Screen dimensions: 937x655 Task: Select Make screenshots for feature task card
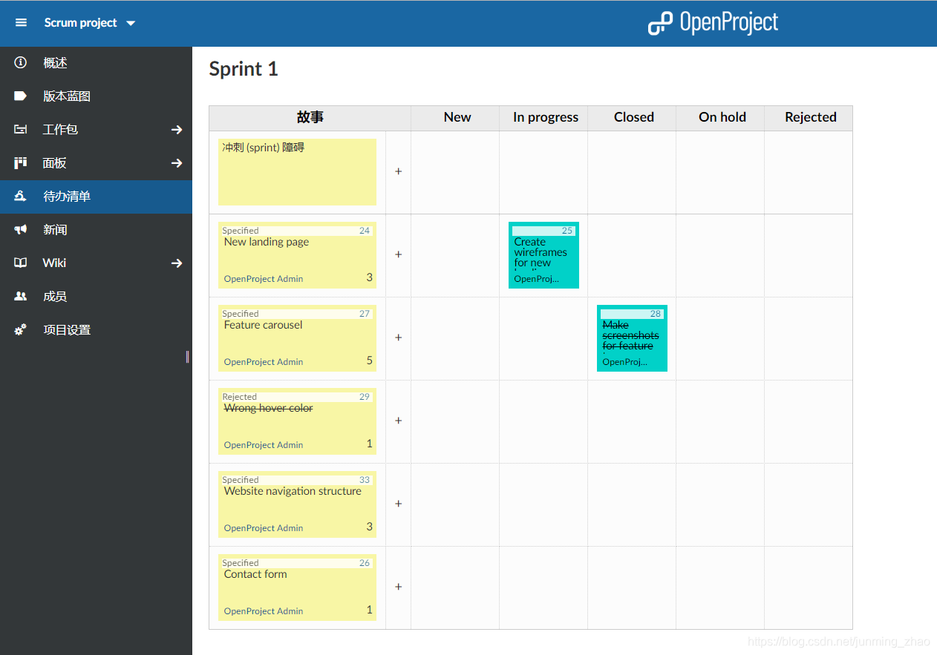click(632, 338)
